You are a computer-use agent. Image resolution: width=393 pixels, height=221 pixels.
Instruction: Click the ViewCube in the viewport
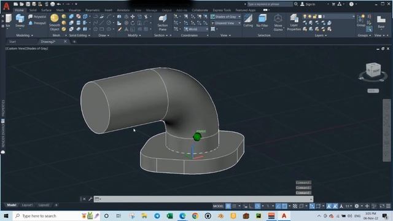tap(373, 69)
